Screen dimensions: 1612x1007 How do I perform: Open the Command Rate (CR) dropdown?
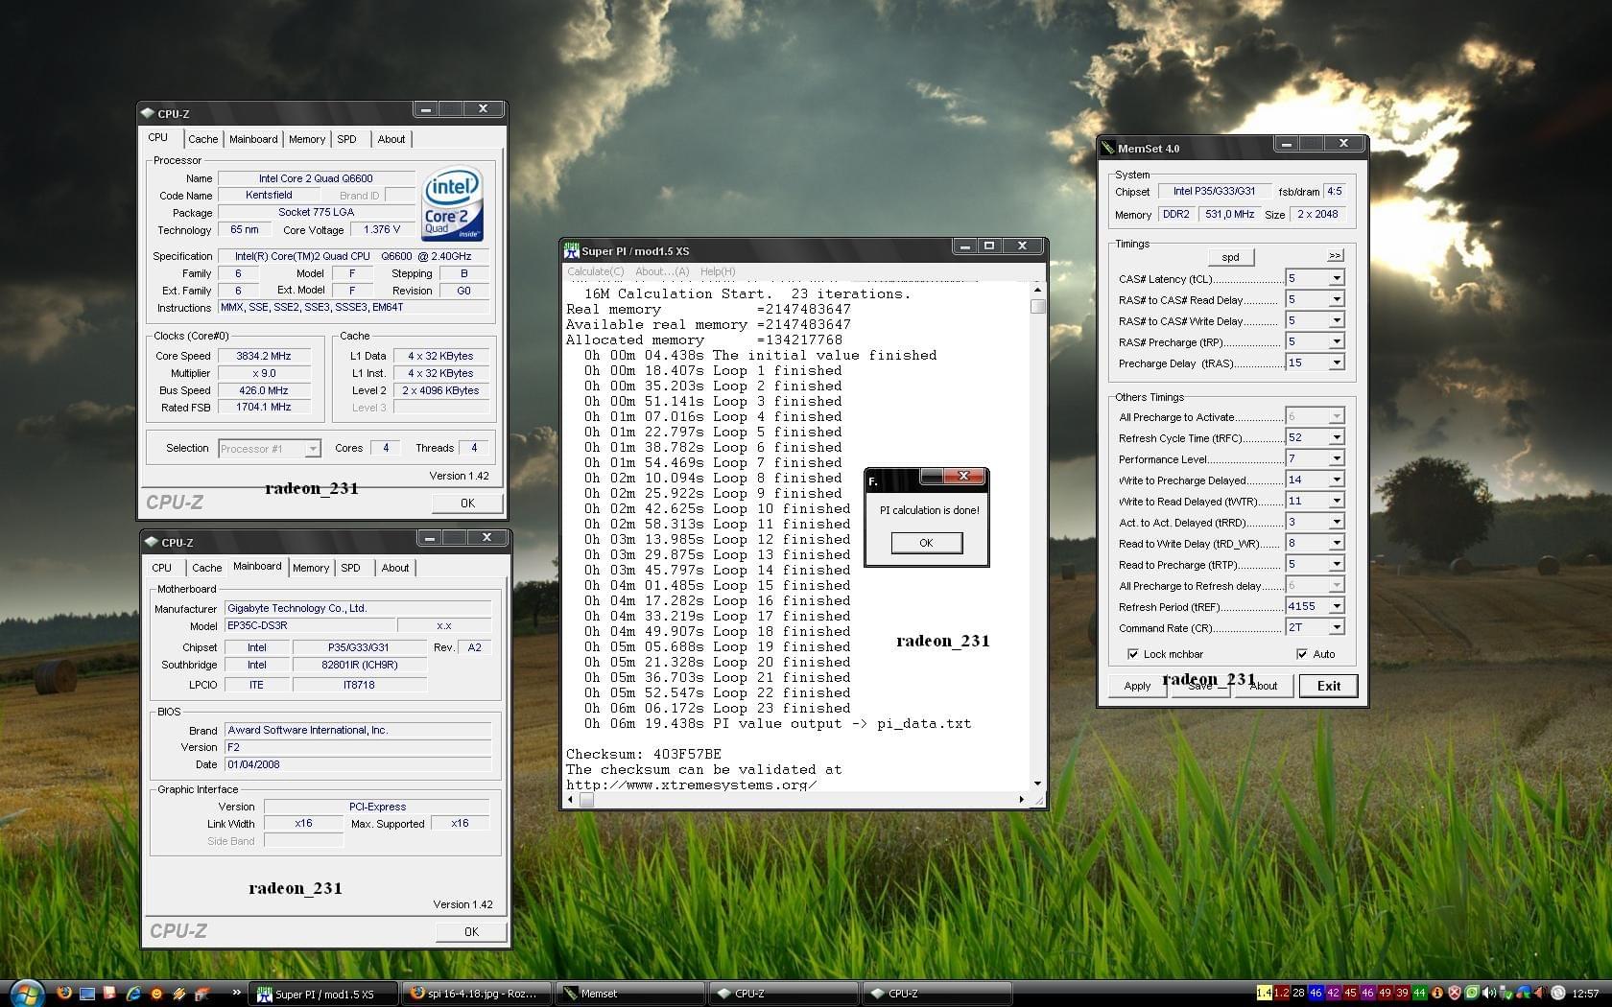[1336, 627]
